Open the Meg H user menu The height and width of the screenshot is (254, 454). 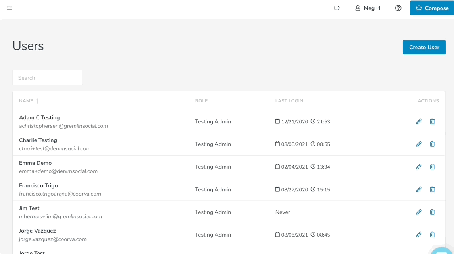368,8
